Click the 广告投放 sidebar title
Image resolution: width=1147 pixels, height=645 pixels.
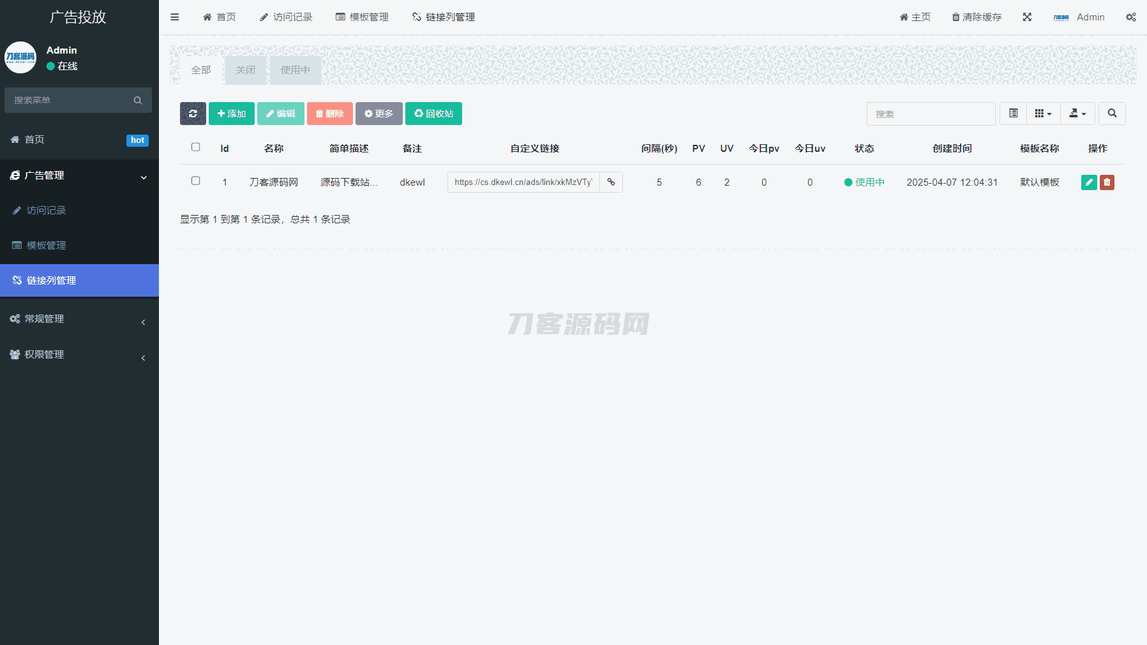click(78, 17)
